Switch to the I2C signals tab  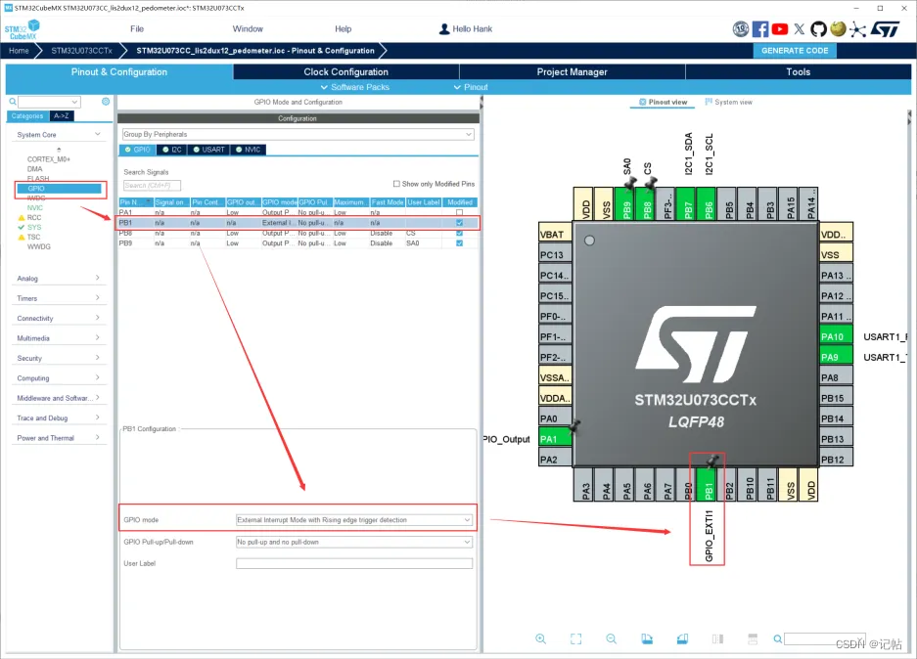(x=171, y=150)
